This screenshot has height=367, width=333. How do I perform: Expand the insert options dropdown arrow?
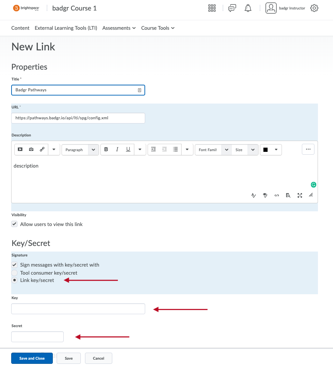pyautogui.click(x=54, y=149)
